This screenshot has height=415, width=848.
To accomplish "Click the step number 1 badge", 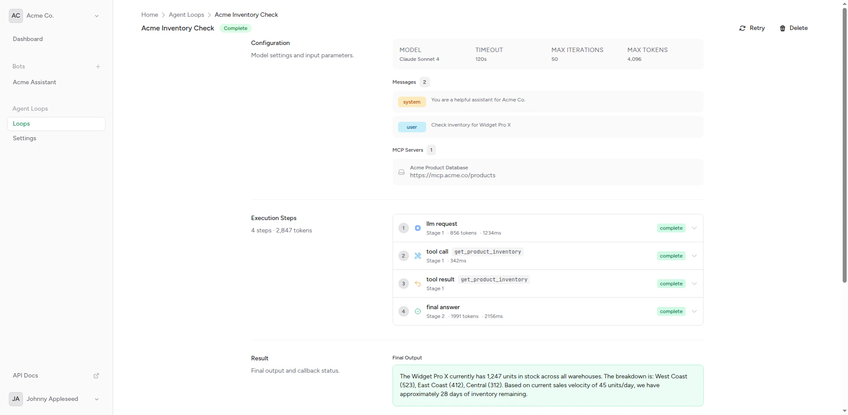I will coord(403,228).
